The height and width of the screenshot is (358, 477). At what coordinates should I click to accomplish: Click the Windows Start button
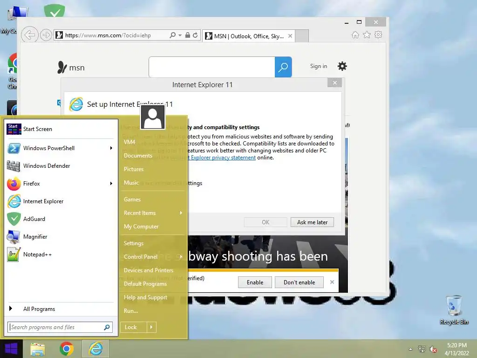click(11, 349)
